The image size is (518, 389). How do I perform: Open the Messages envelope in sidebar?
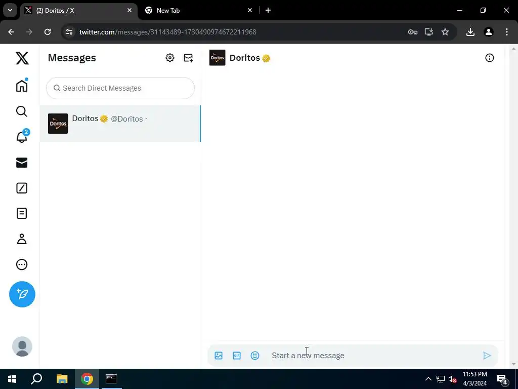(22, 163)
